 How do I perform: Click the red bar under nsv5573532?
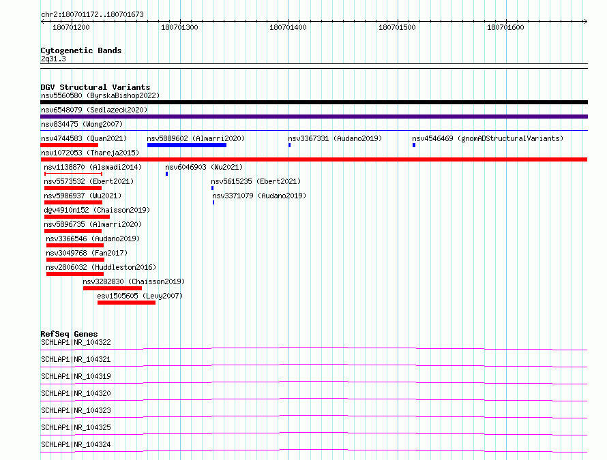click(73, 188)
